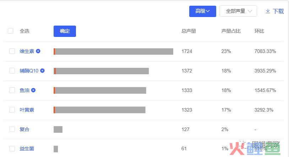Viewport: 289px width, 157px height.
Task: Remove the 维生素 selection via its x icon
Action: click(x=38, y=51)
